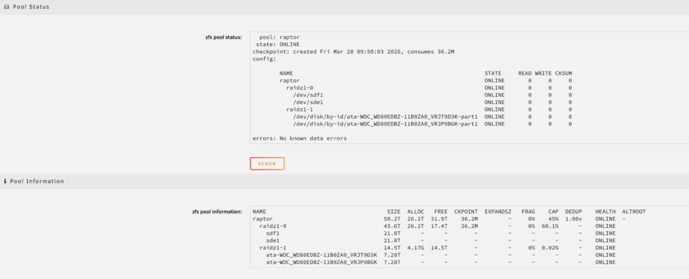Click the ALLOC column header
Image resolution: width=689 pixels, height=279 pixels.
coord(415,211)
